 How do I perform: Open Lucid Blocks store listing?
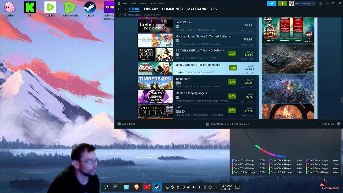pyautogui.click(x=198, y=26)
